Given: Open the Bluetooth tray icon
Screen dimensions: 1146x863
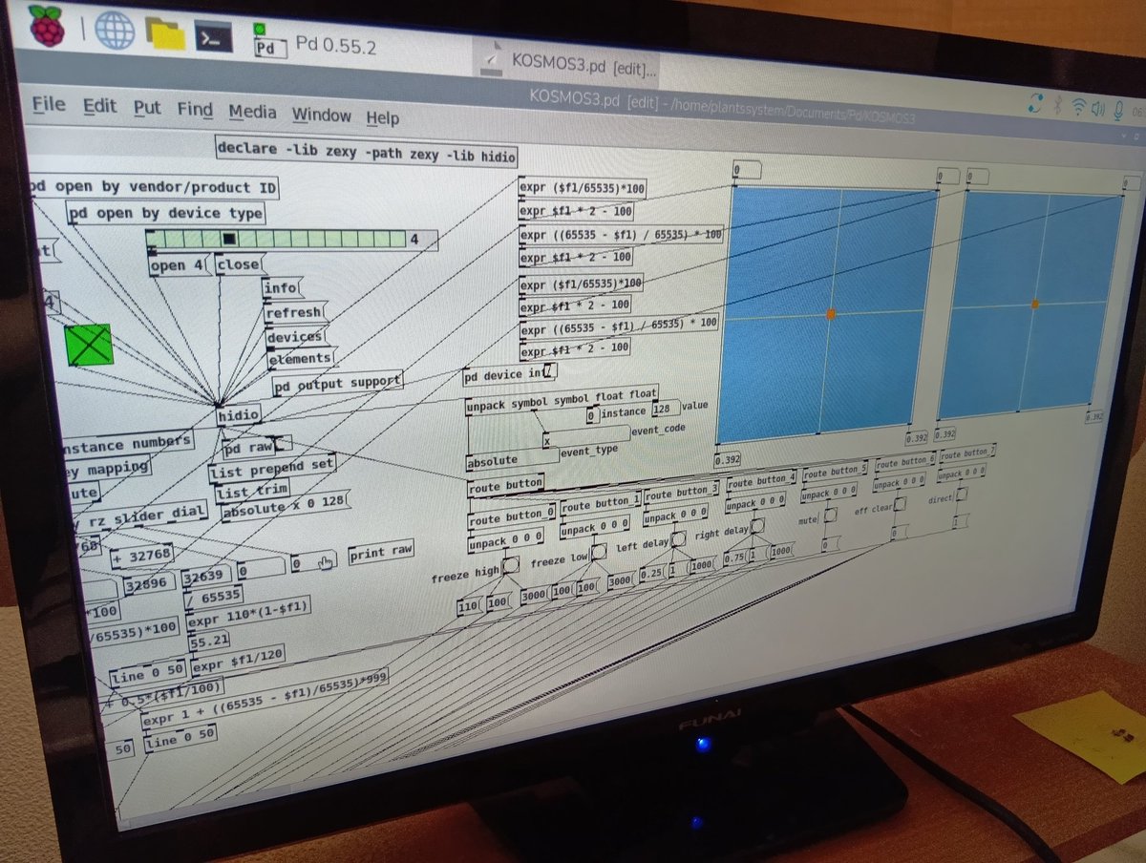Looking at the screenshot, I should [1058, 106].
